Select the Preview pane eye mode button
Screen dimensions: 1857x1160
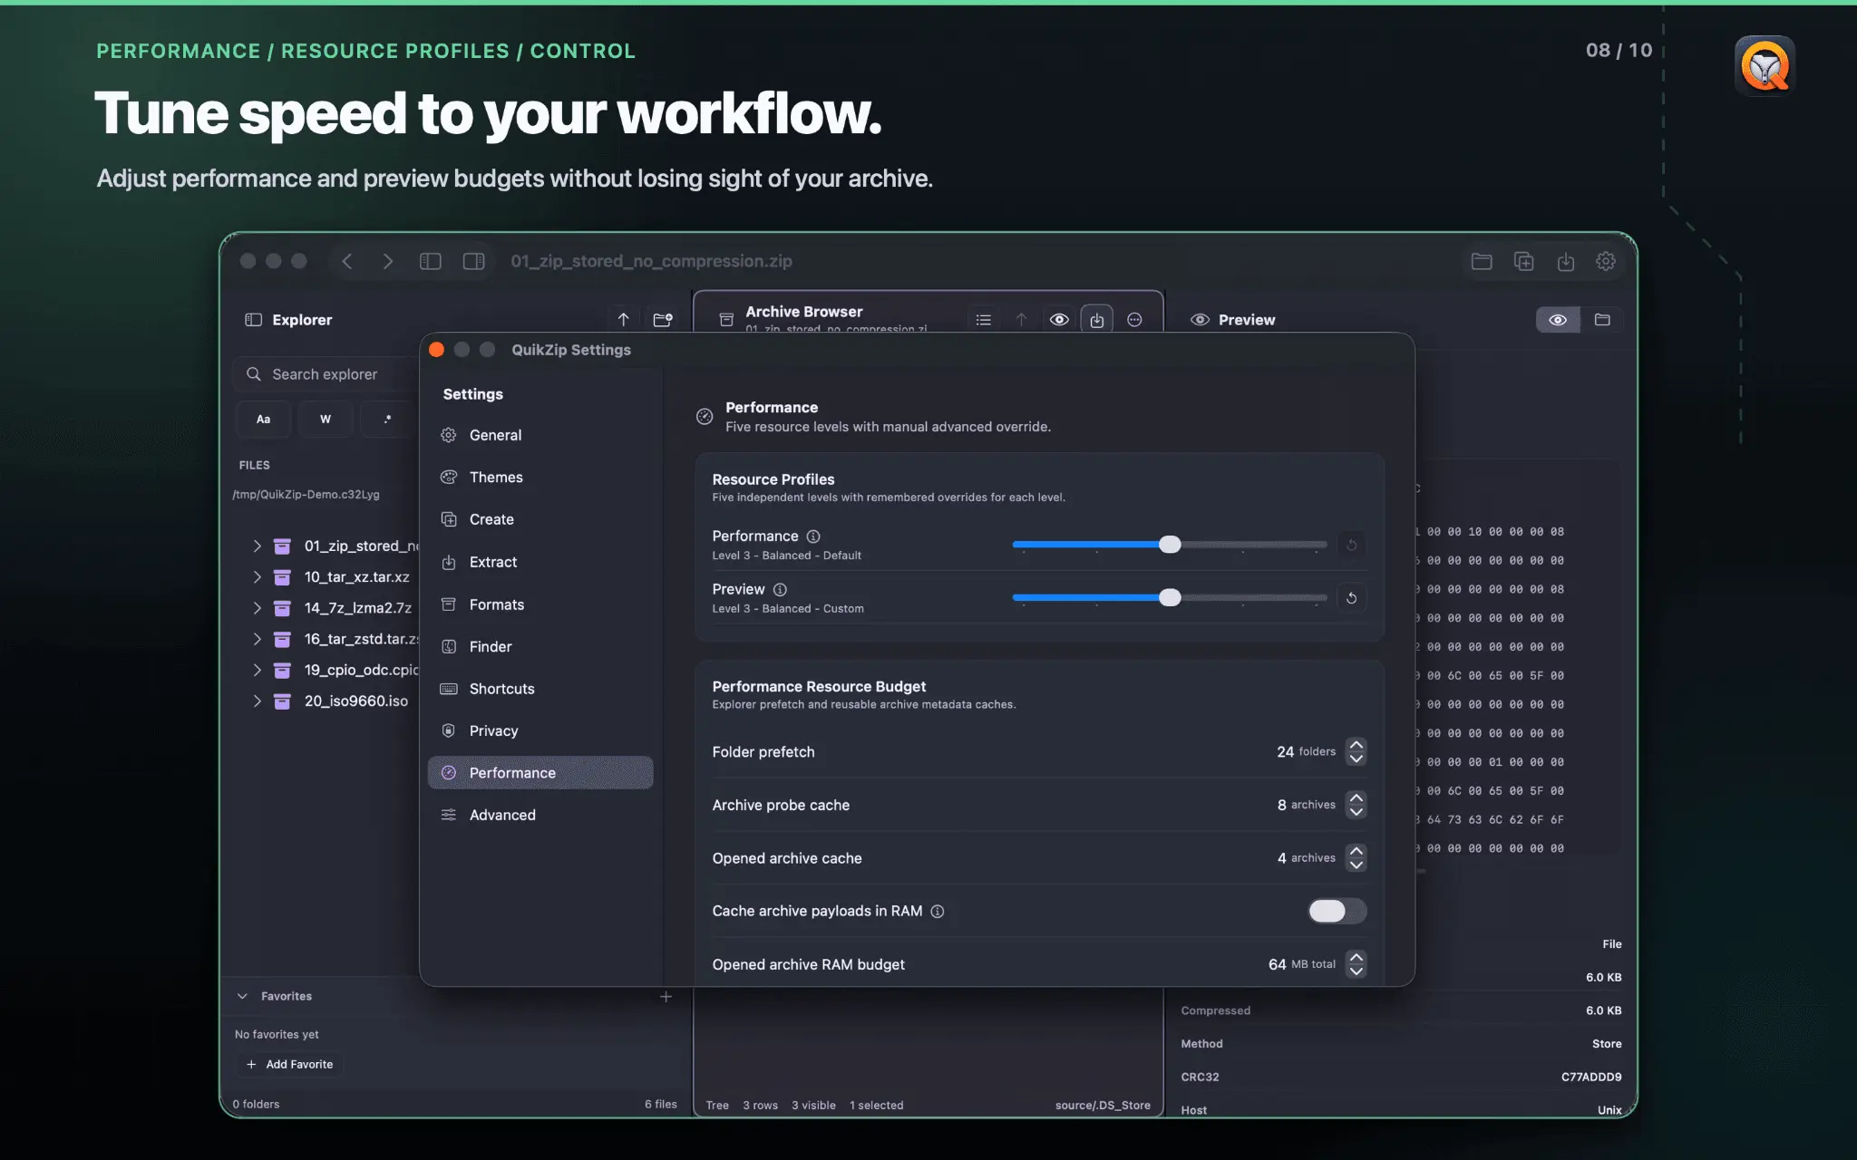(1558, 319)
